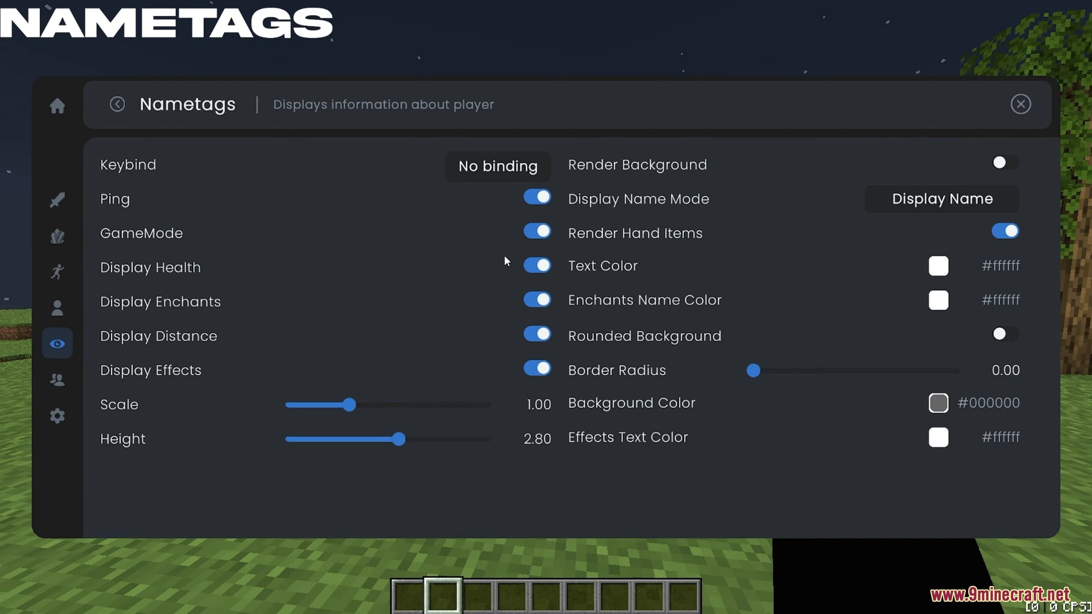Disable the Display Distance switch
Viewport: 1092px width, 614px height.
tap(537, 334)
